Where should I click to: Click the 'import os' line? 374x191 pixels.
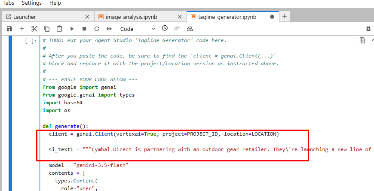pos(56,110)
